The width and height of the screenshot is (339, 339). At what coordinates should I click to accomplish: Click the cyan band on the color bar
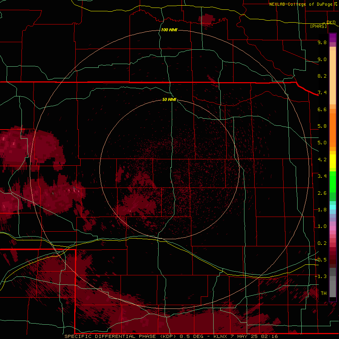(x=333, y=207)
